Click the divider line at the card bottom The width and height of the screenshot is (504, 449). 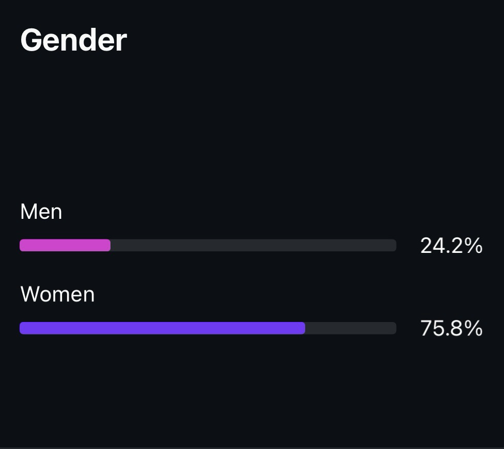click(x=252, y=447)
